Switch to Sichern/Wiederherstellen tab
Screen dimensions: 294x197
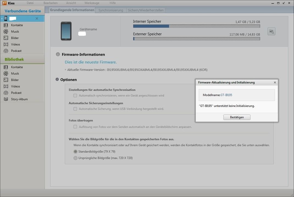(146, 10)
